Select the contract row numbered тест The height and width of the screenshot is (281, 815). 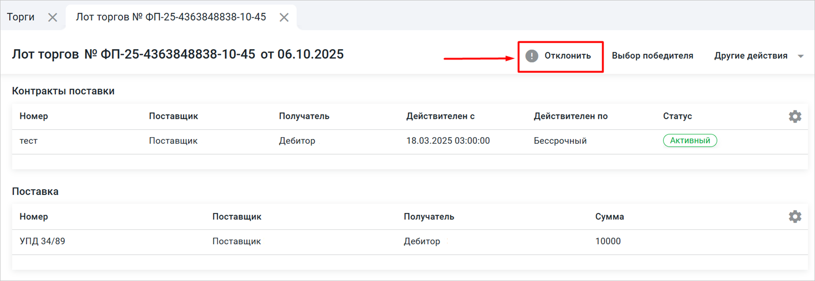[x=29, y=141]
